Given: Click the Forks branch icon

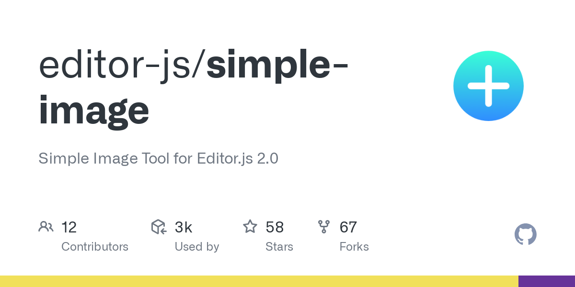Looking at the screenshot, I should click(324, 227).
